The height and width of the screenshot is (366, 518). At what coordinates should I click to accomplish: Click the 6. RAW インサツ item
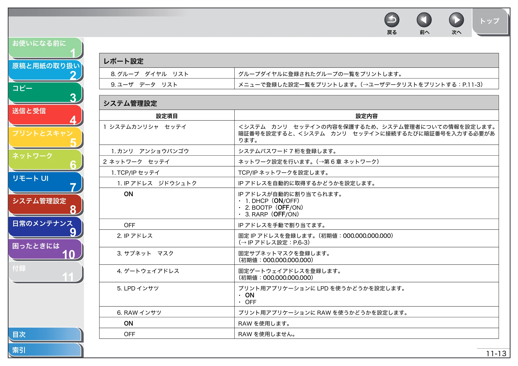[139, 313]
